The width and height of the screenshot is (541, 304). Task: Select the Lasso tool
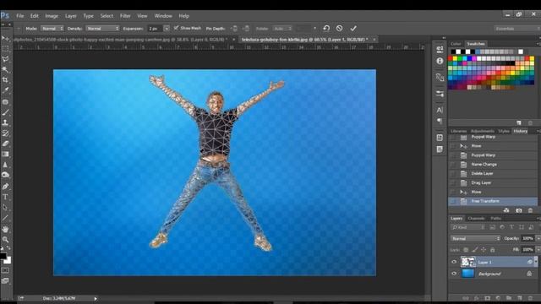5,59
